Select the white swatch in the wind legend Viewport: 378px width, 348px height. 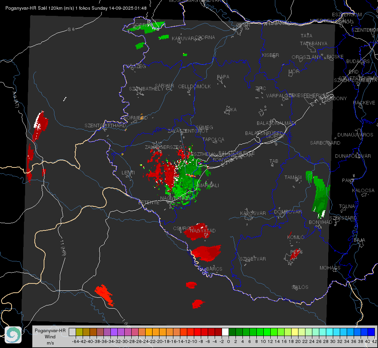(x=225, y=332)
